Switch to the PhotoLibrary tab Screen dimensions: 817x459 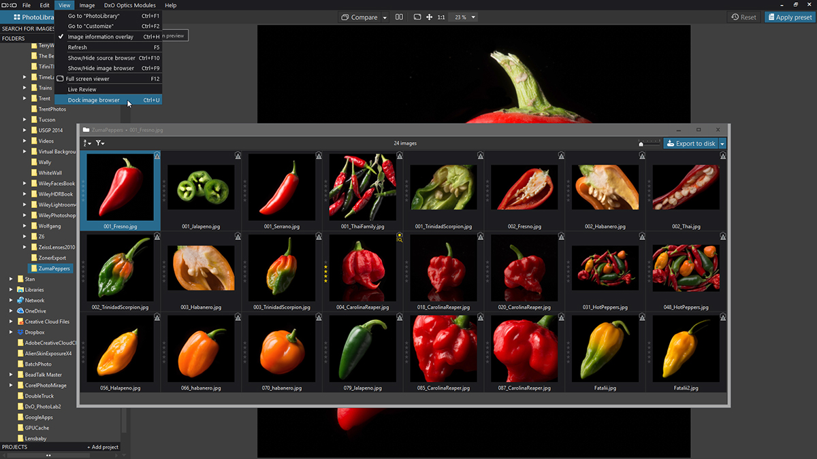(x=28, y=17)
